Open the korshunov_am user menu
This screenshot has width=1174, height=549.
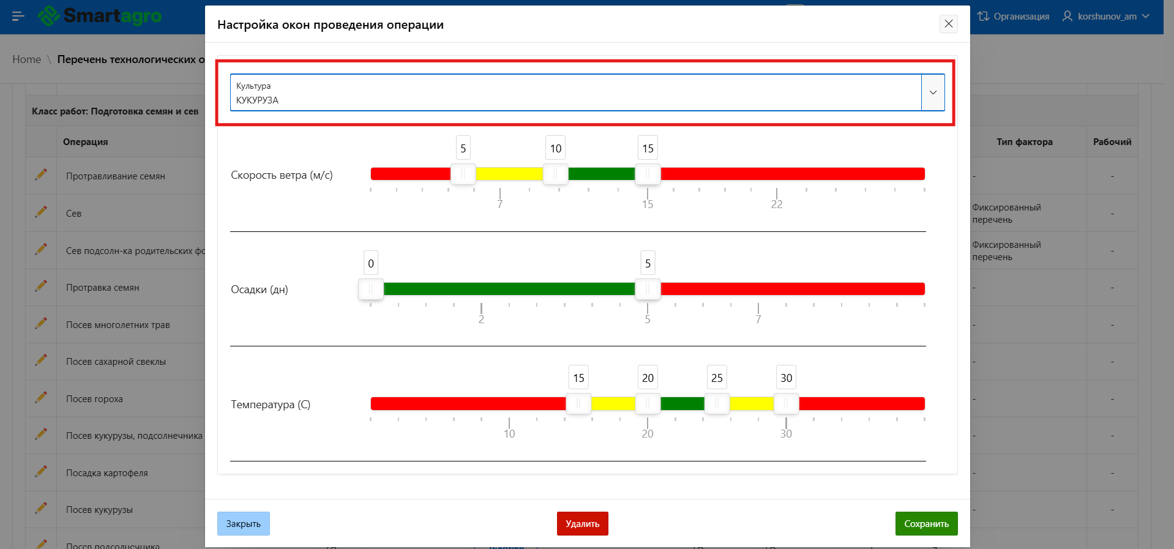coord(1106,17)
